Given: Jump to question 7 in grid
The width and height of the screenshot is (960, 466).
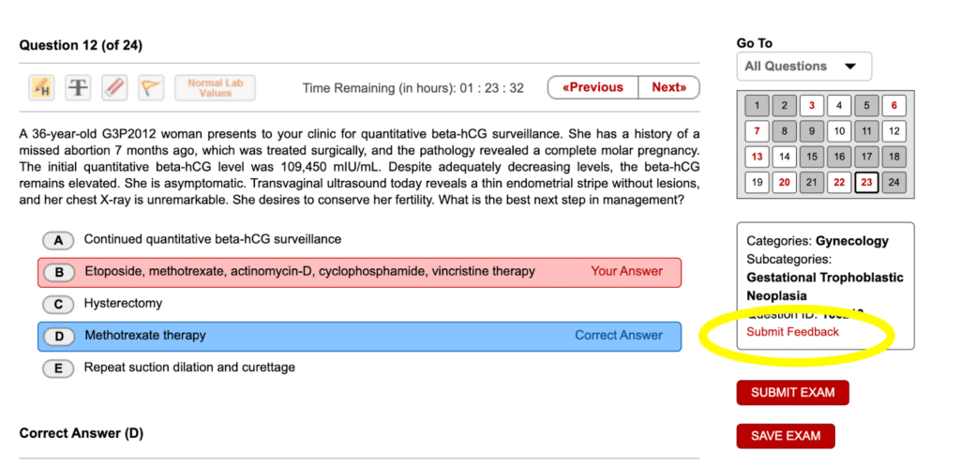Looking at the screenshot, I should click(757, 131).
